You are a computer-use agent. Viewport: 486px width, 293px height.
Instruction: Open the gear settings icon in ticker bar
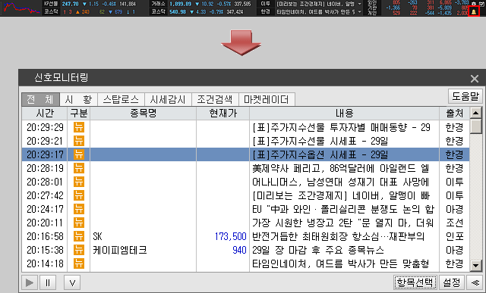(x=474, y=3)
